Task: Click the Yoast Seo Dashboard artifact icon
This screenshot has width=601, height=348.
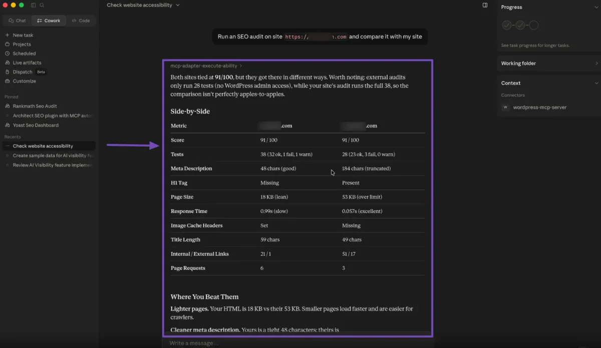Action: click(x=7, y=125)
